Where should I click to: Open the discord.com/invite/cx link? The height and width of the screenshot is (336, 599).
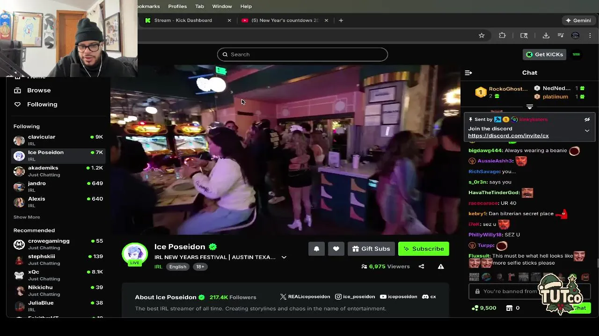[508, 136]
